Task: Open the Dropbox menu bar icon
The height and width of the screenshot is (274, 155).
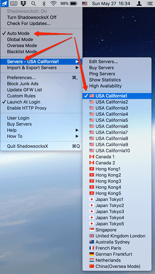Action: [x=23, y=3]
